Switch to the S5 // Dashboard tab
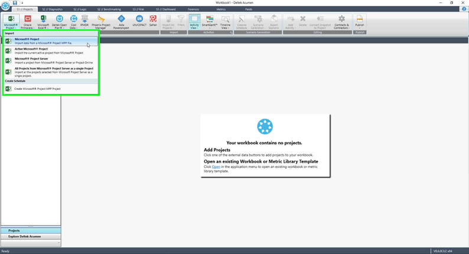 166,9
